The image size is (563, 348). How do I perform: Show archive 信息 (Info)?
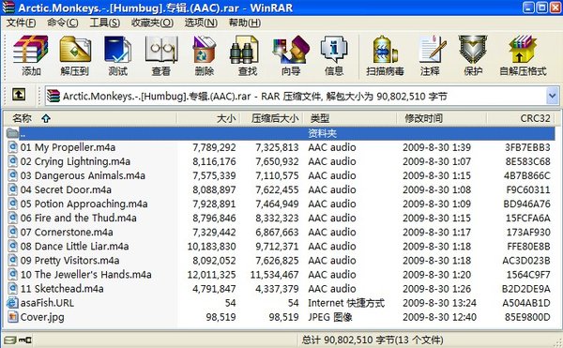(334, 55)
